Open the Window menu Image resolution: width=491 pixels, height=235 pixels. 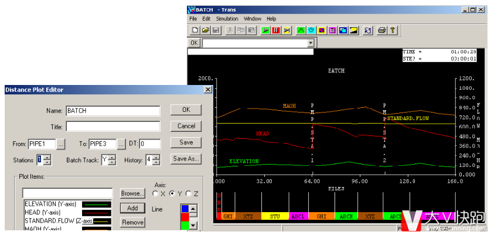pos(253,19)
